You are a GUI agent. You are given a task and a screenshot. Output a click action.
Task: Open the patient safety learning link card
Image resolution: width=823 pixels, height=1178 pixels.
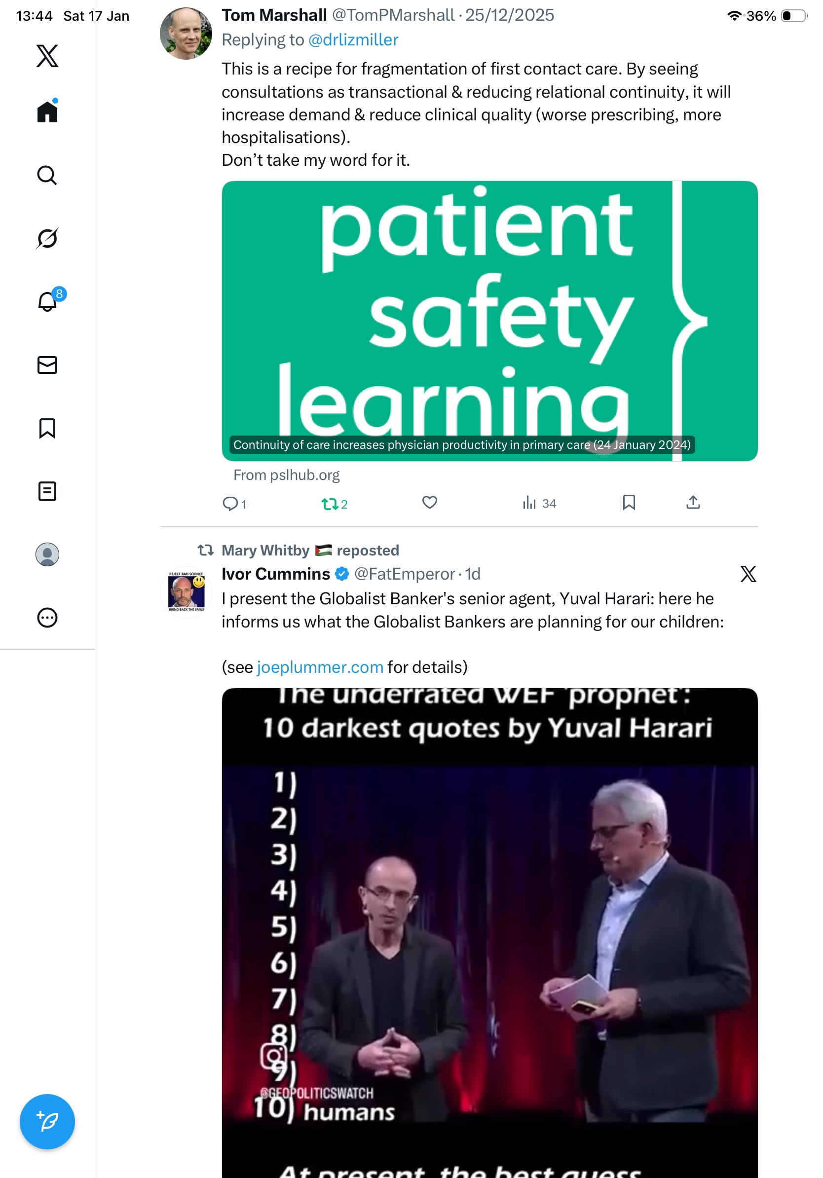pyautogui.click(x=489, y=321)
